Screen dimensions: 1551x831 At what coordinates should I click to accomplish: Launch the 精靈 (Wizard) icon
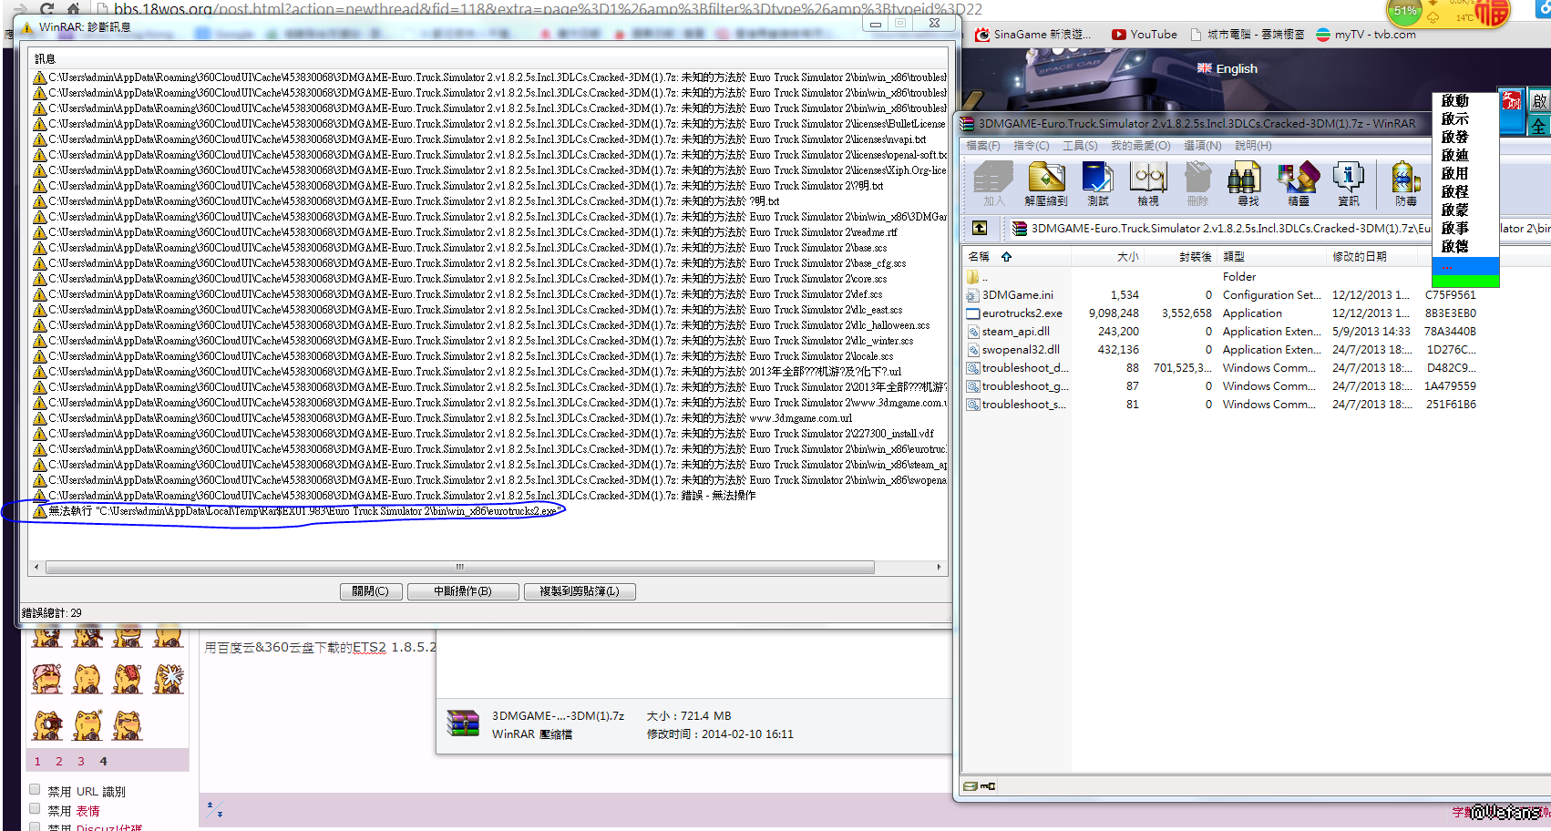[x=1298, y=183]
